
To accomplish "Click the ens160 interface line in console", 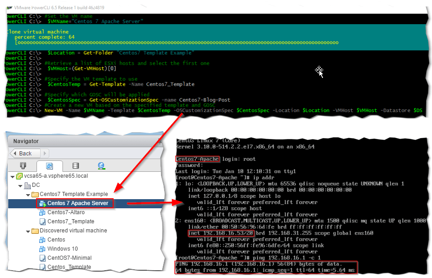I will tap(301, 221).
